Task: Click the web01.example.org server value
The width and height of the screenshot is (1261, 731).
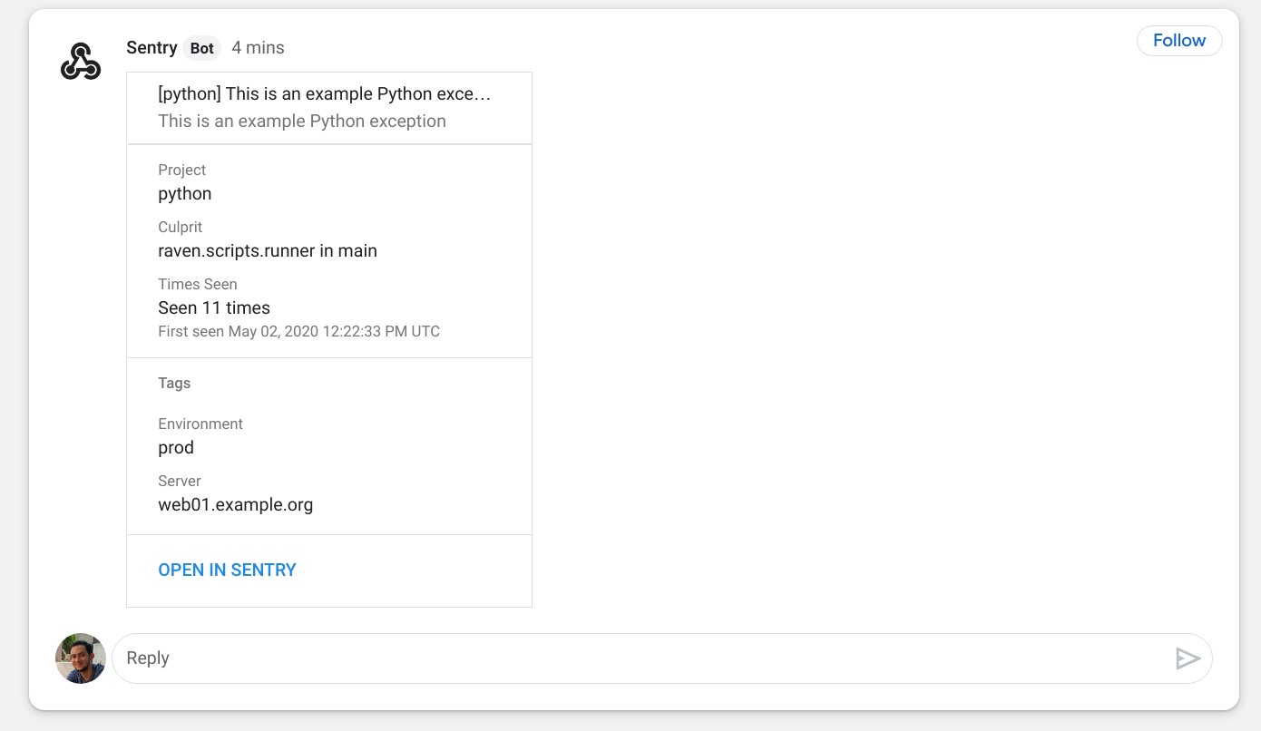Action: pyautogui.click(x=236, y=505)
